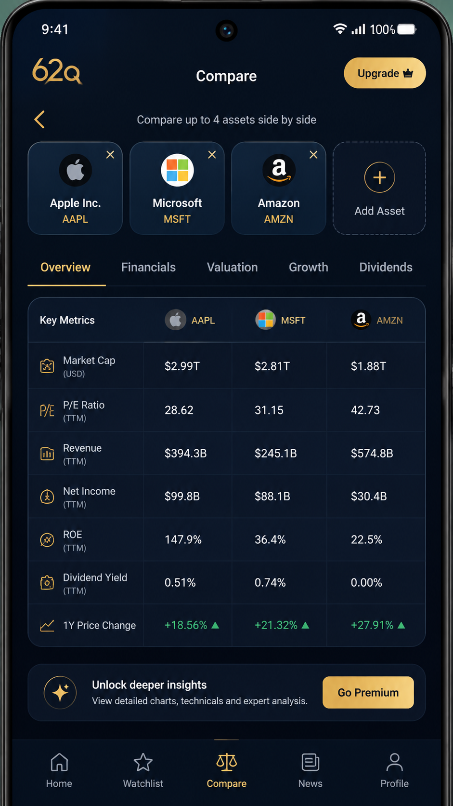Select MSFT dividend yield 0.74%
Screen dimensions: 453x806
[x=270, y=583]
